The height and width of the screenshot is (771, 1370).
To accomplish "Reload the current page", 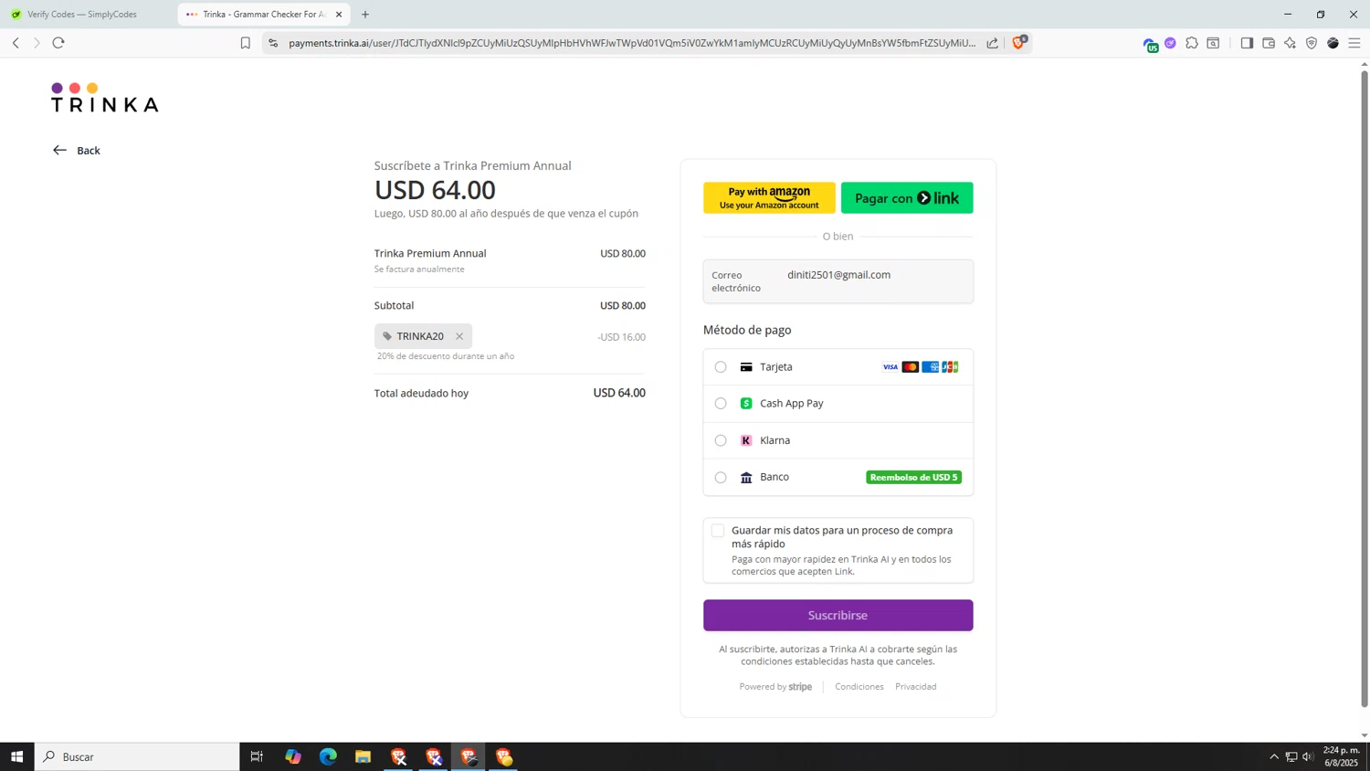I will tap(58, 43).
